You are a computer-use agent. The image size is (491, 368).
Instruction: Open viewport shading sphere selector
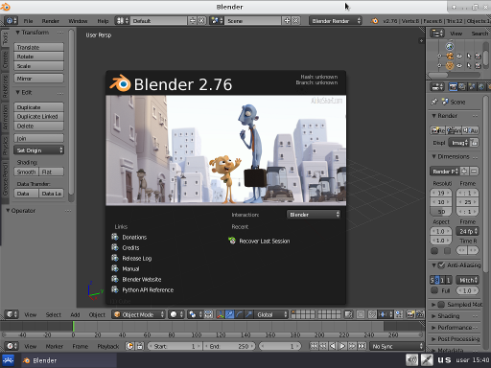coord(176,314)
